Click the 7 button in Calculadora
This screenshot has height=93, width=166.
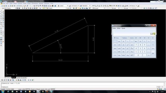(x=136, y=45)
